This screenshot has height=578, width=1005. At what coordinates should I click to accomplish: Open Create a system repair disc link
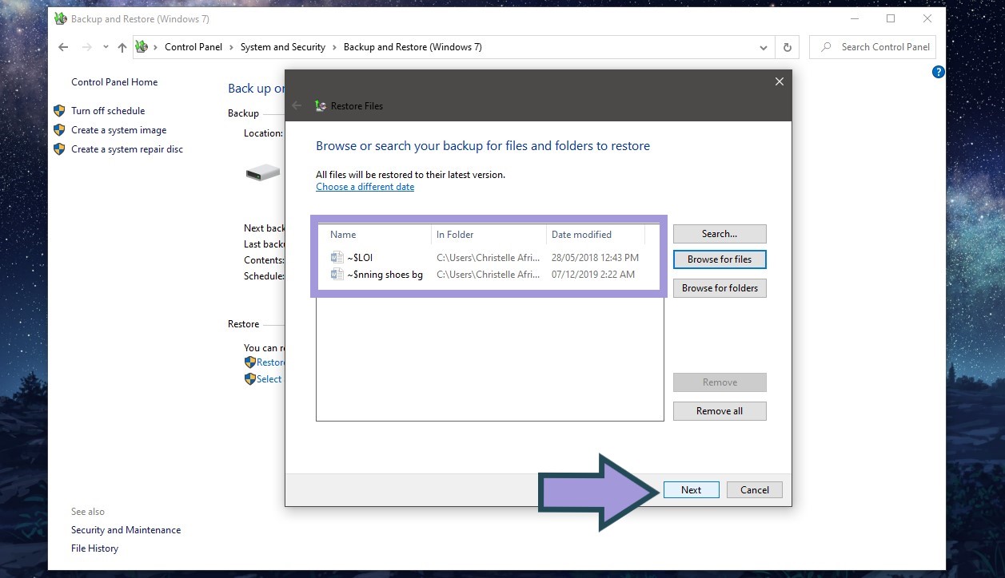click(127, 149)
